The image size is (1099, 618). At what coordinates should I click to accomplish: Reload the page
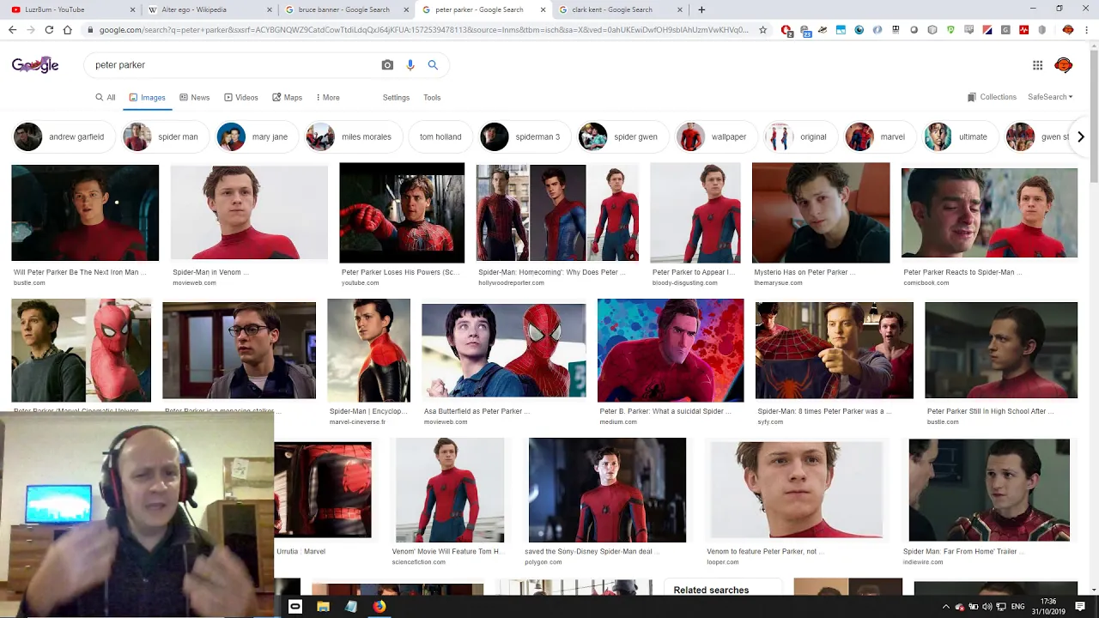[49, 30]
